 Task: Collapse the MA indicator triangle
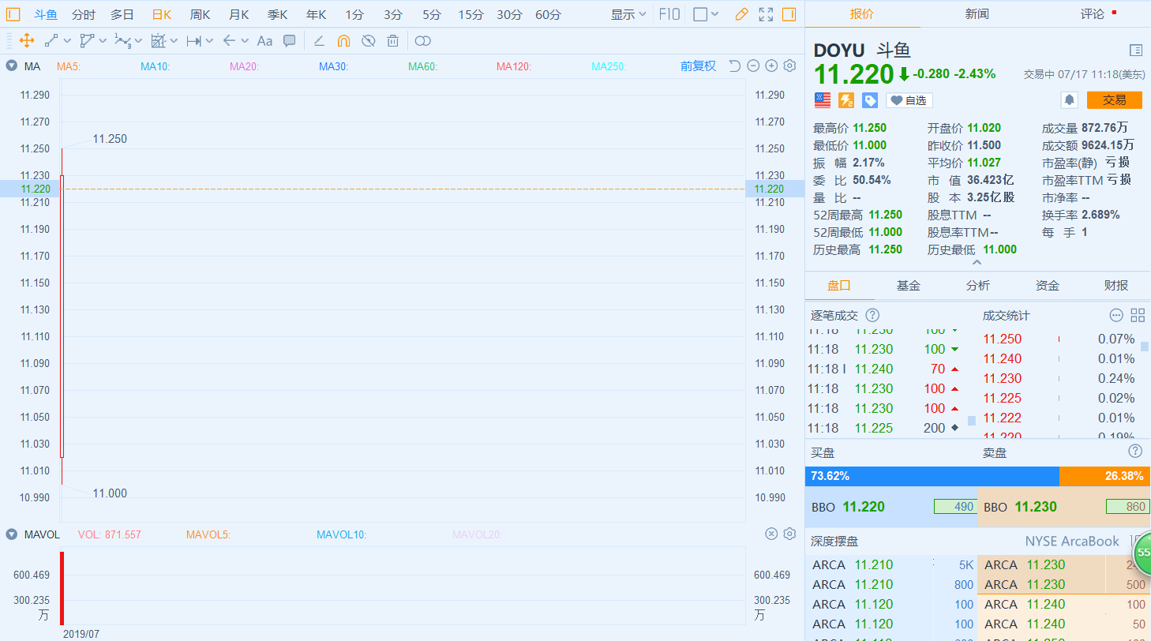(x=12, y=66)
